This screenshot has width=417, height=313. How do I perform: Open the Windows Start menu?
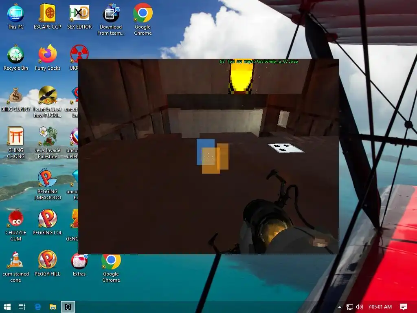(7, 307)
